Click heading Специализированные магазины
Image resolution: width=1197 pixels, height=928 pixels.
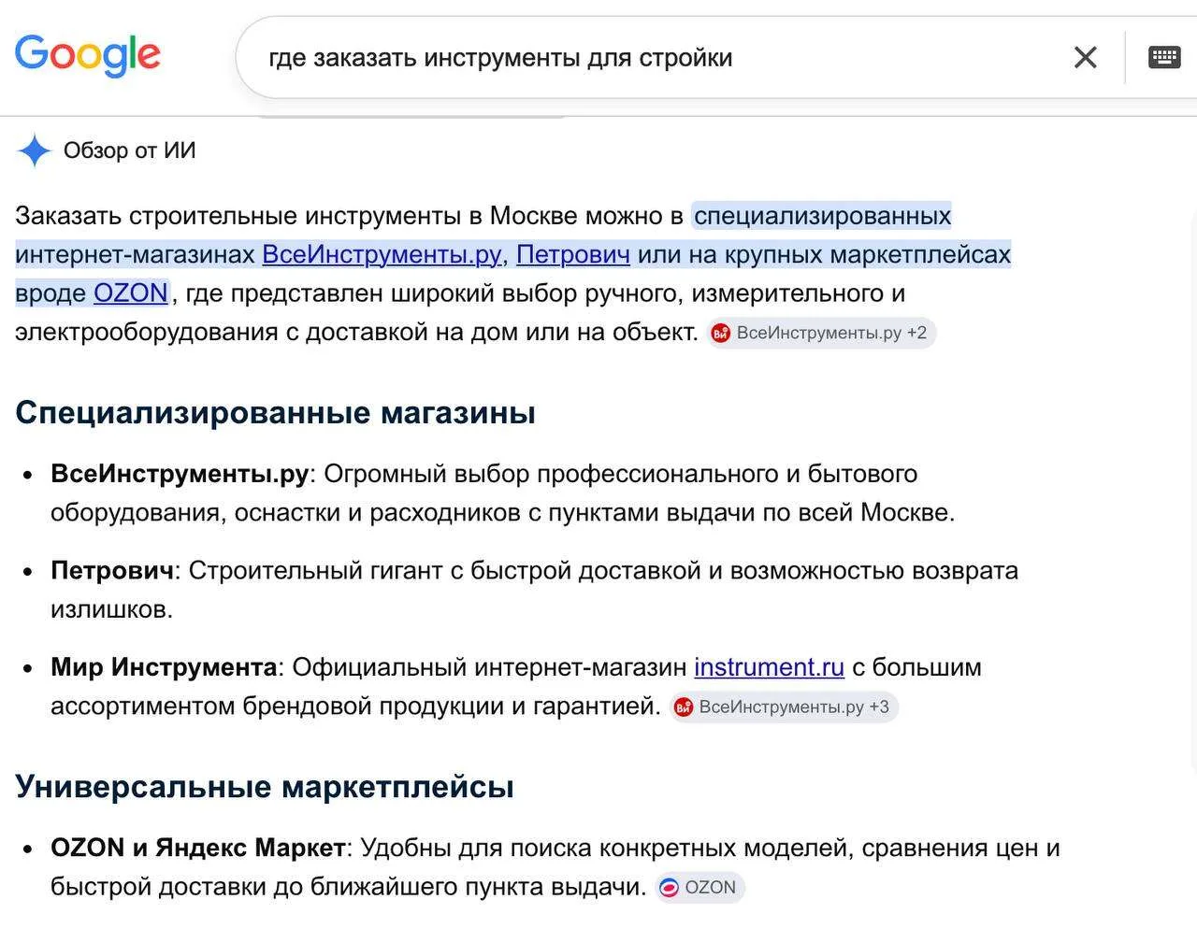275,412
